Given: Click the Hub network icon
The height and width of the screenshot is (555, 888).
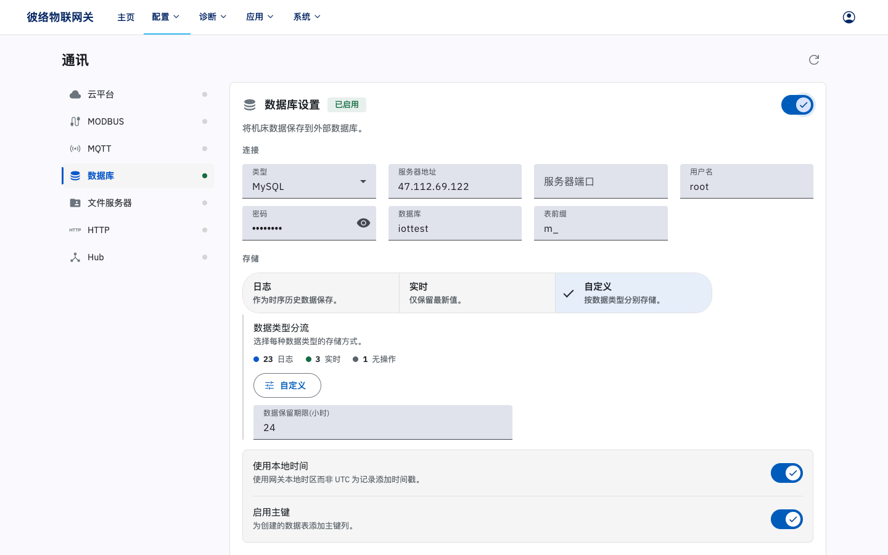Looking at the screenshot, I should click(x=75, y=257).
